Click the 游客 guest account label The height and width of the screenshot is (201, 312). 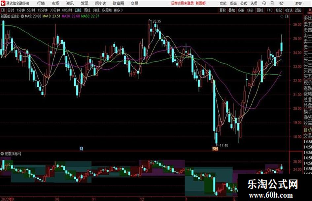298,3
